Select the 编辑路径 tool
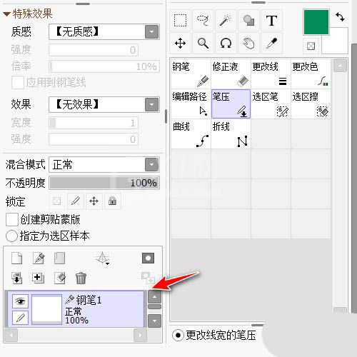The image size is (357, 357). coord(191,104)
